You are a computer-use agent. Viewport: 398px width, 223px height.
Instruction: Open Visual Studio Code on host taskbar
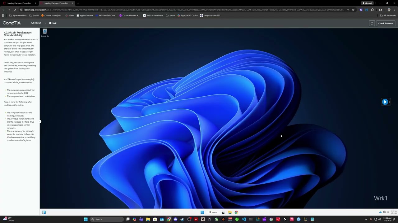click(x=244, y=219)
